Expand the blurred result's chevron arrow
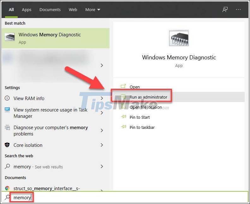Screen dimensions: 250x204 pos(102,65)
